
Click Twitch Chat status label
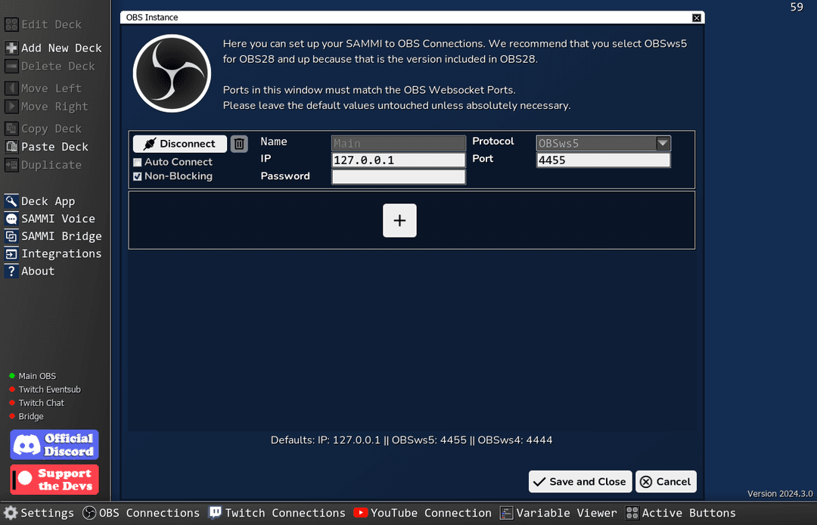(41, 402)
